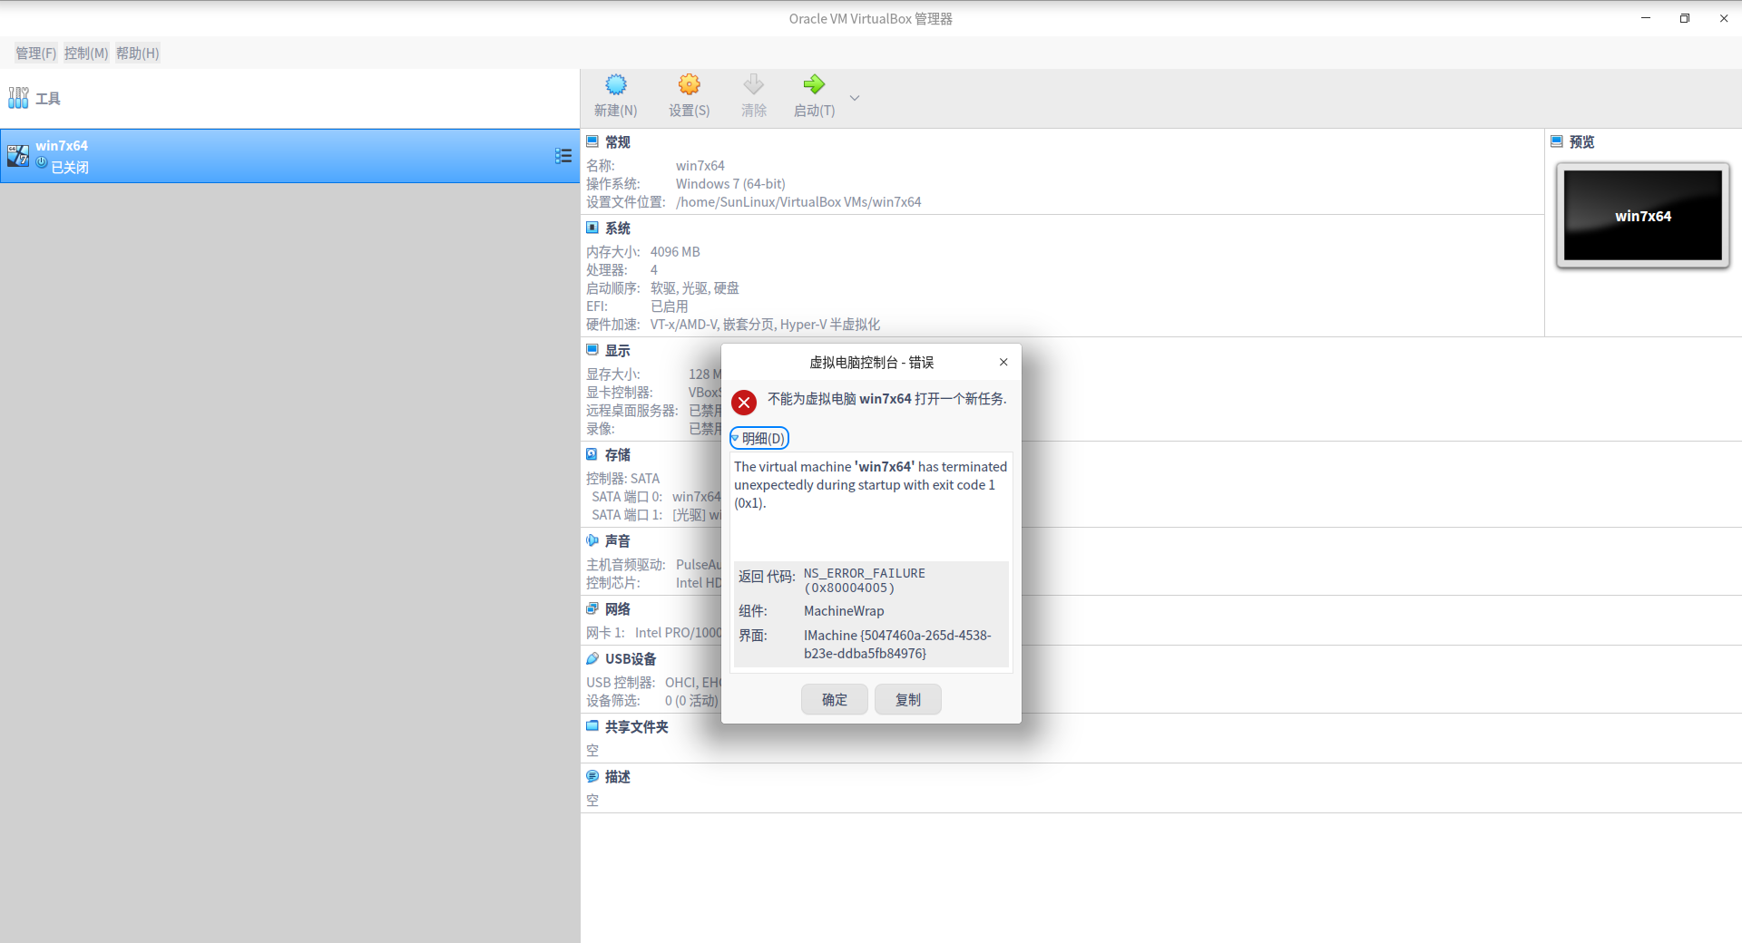This screenshot has width=1742, height=943.
Task: Click the VT-x/AMD-V acceleration text
Action: tap(765, 325)
